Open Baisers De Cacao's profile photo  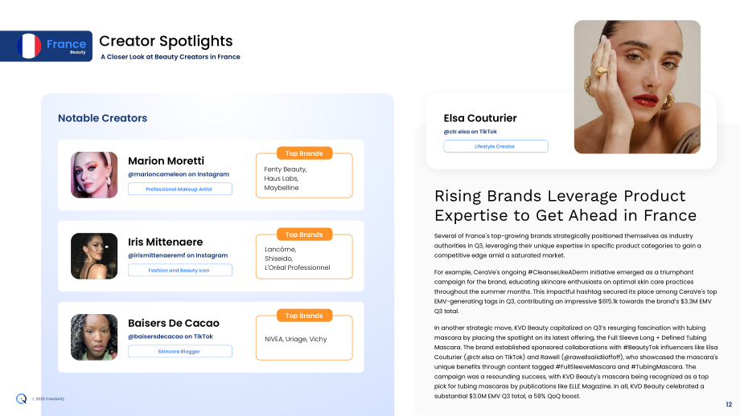(94, 336)
